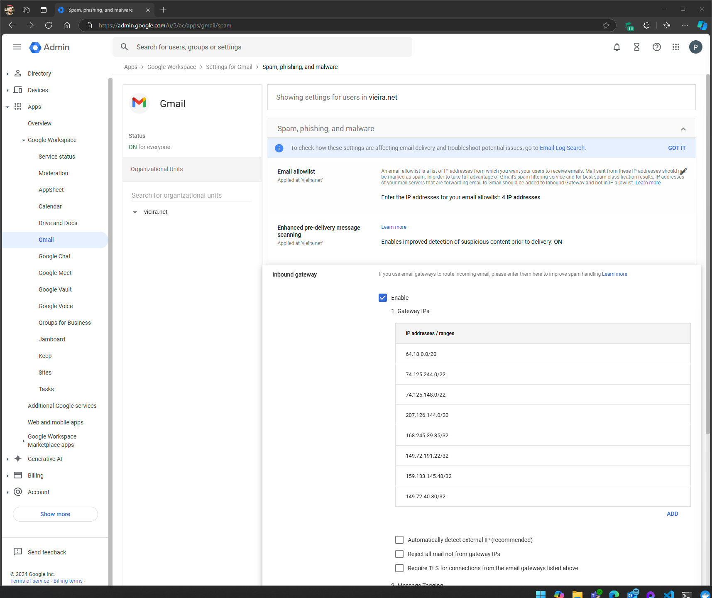Screen dimensions: 712x598
Task: Reload the browser page
Action: pyautogui.click(x=49, y=25)
